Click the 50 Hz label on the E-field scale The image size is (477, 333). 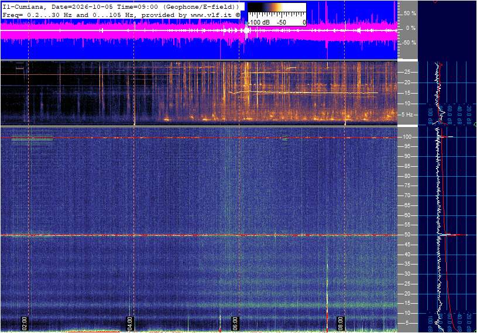coord(407,235)
